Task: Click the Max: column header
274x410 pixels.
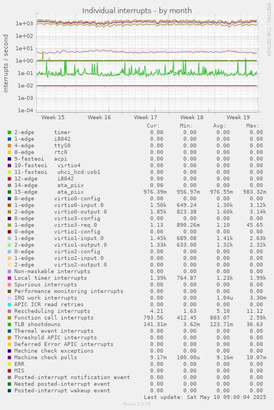Action: (x=252, y=126)
